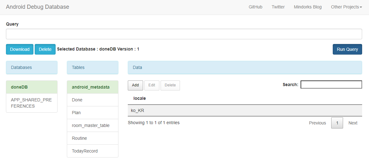Click the Edit row button

[x=152, y=85]
